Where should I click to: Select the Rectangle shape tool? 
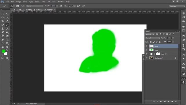coord(7,43)
